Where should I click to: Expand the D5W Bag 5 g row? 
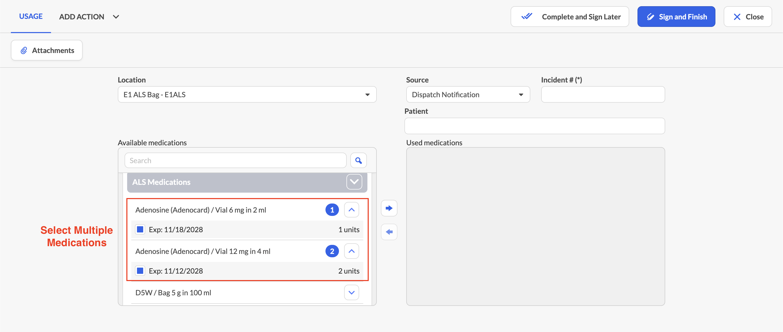[x=351, y=292]
